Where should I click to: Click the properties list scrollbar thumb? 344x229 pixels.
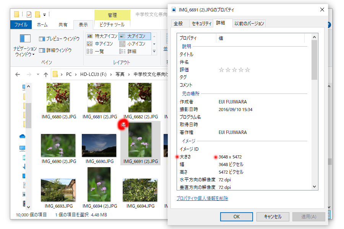[x=314, y=60]
